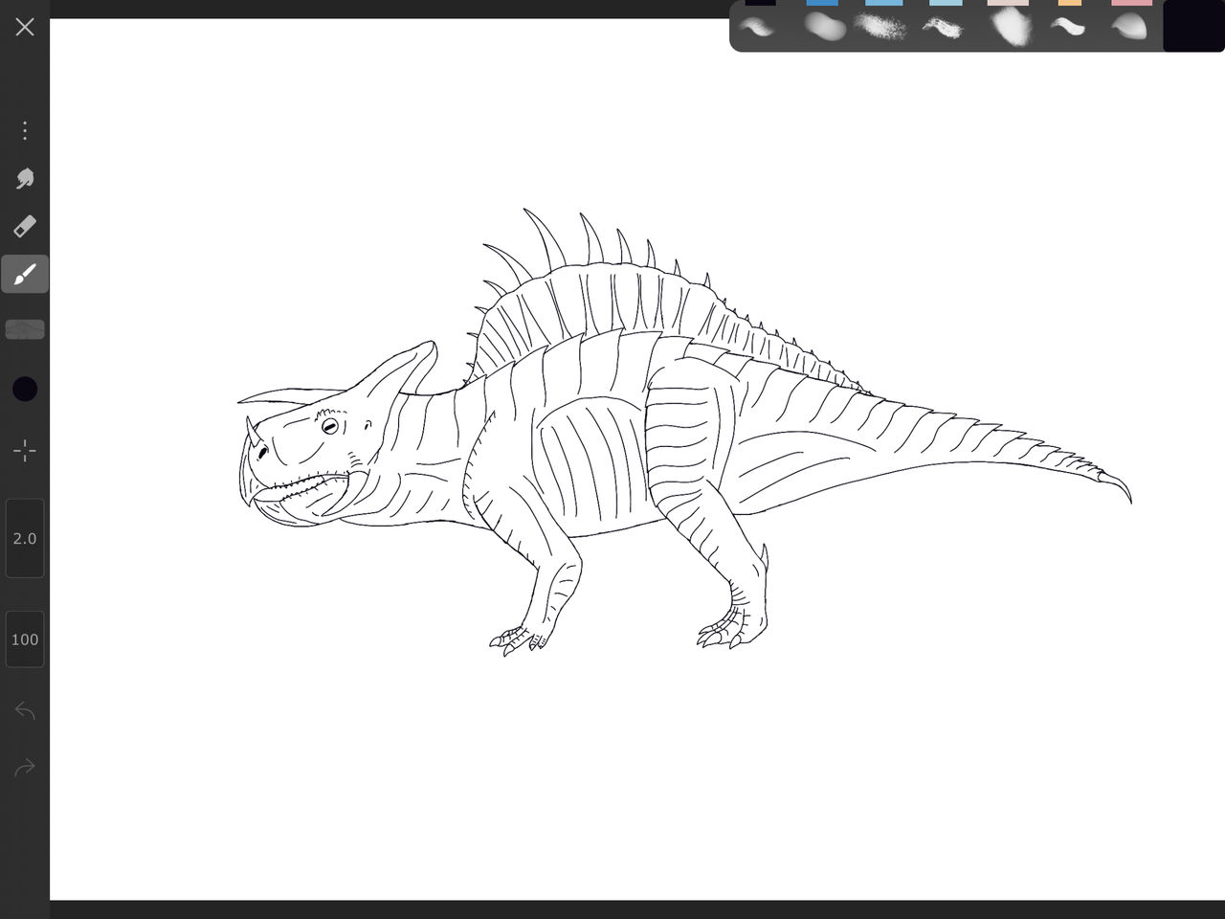Click the opacity 100 control
The image size is (1225, 919).
(25, 639)
